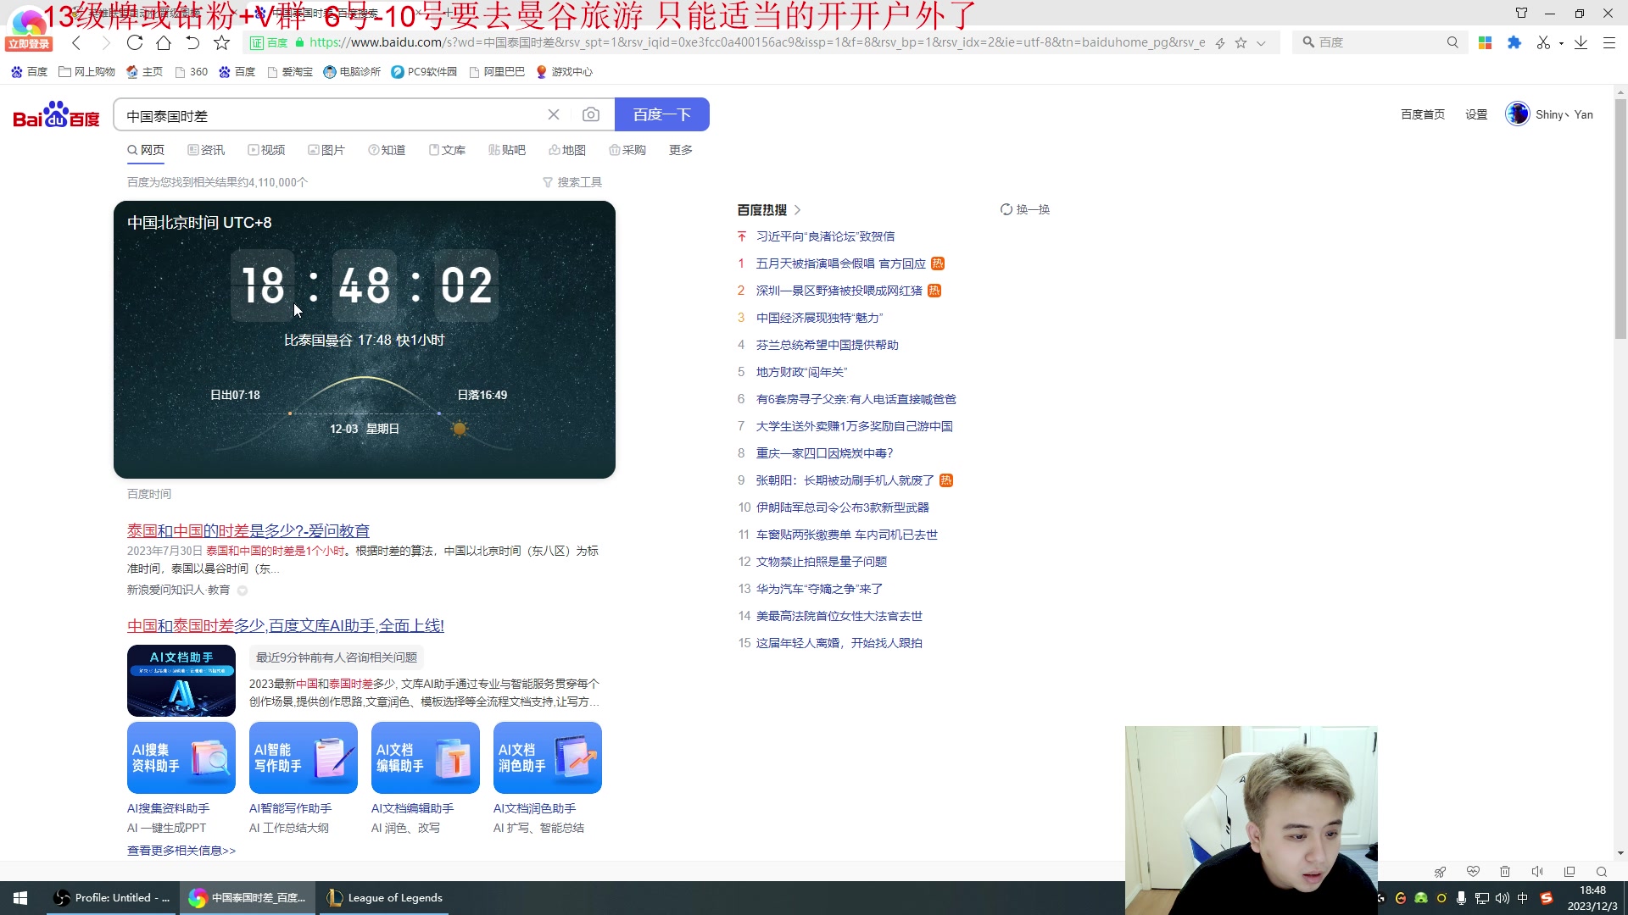The width and height of the screenshot is (1628, 915).
Task: Click the heart health-check icon in the status bar
Action: [1473, 872]
